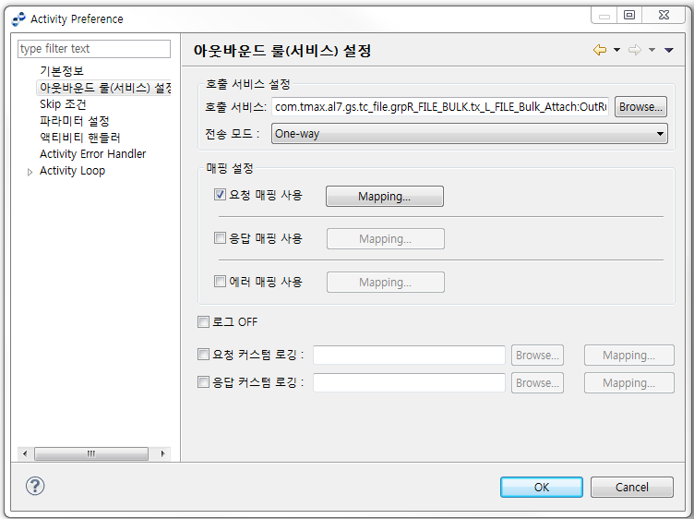Click the help question mark icon

(x=35, y=486)
